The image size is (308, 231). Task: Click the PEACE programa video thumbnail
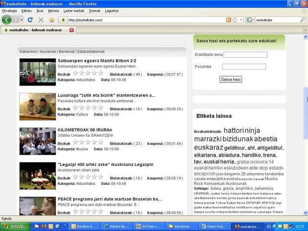click(x=37, y=206)
